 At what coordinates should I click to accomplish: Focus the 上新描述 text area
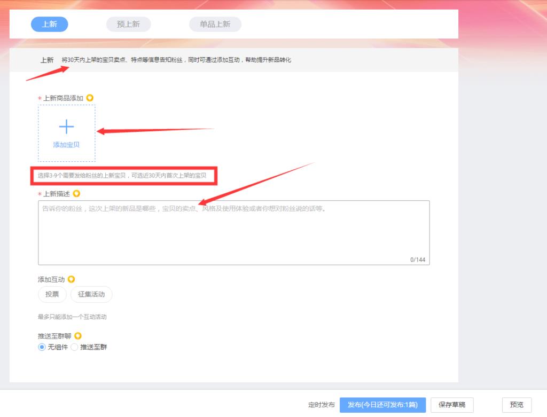click(x=234, y=233)
